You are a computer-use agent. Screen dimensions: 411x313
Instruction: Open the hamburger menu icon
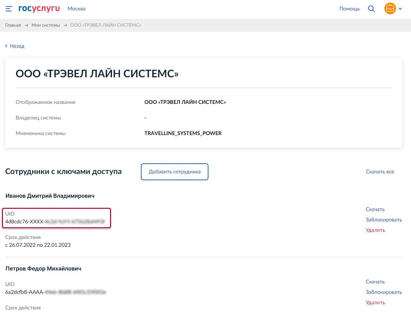(9, 9)
